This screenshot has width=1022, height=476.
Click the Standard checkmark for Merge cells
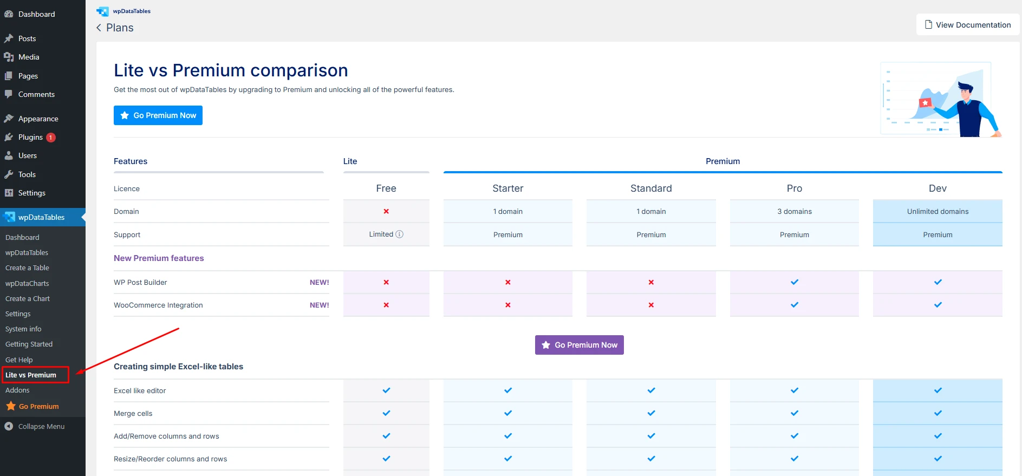651,413
